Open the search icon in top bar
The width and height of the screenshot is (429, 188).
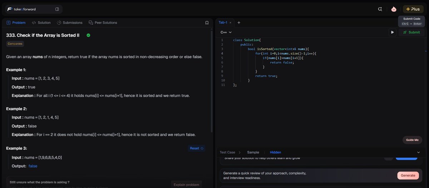380,9
